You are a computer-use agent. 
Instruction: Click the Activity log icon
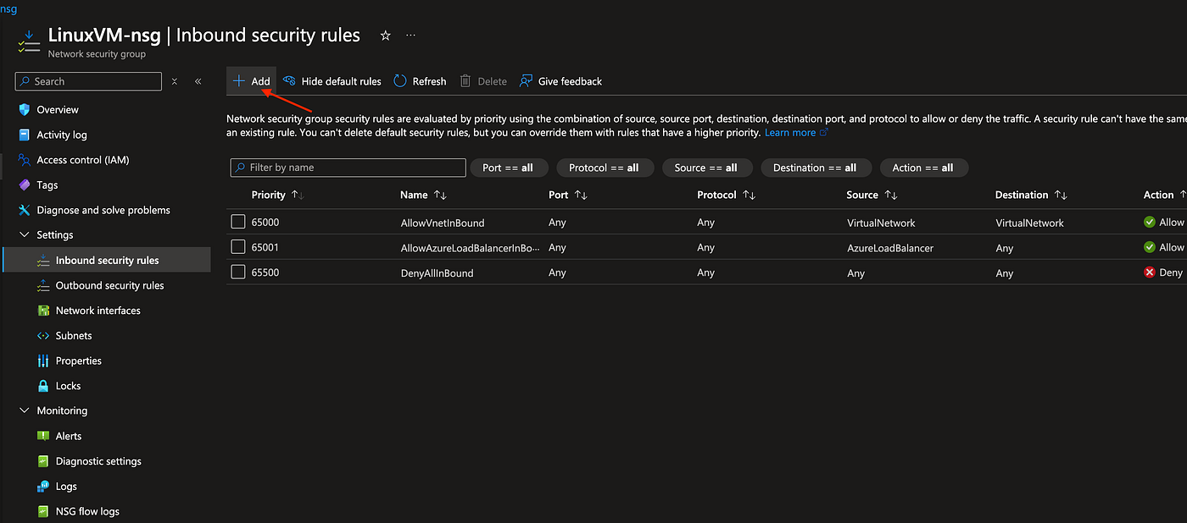[24, 135]
